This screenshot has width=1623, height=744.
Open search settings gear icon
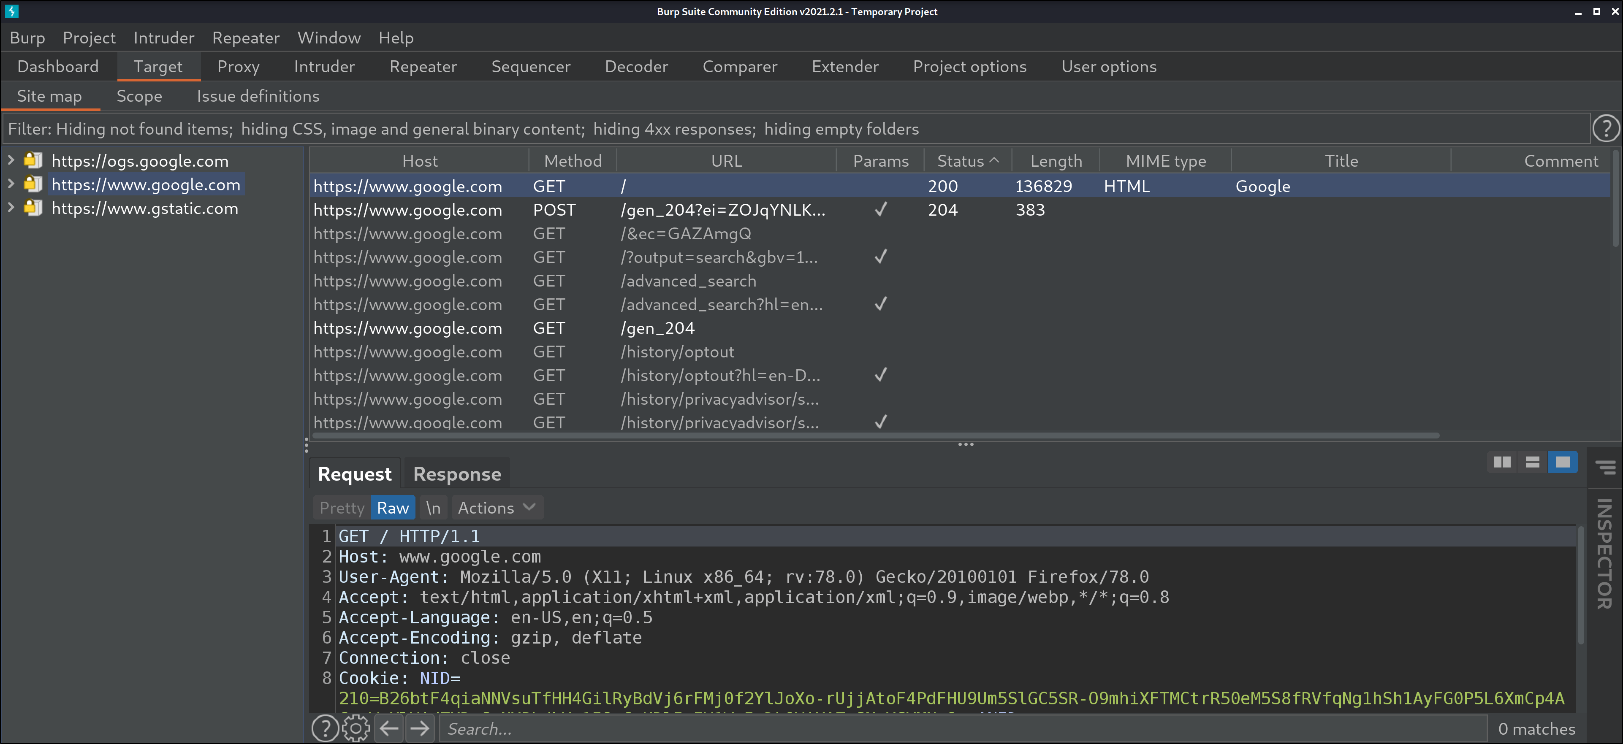click(x=356, y=729)
